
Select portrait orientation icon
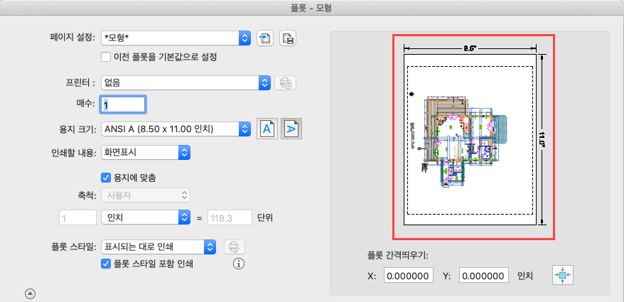267,129
